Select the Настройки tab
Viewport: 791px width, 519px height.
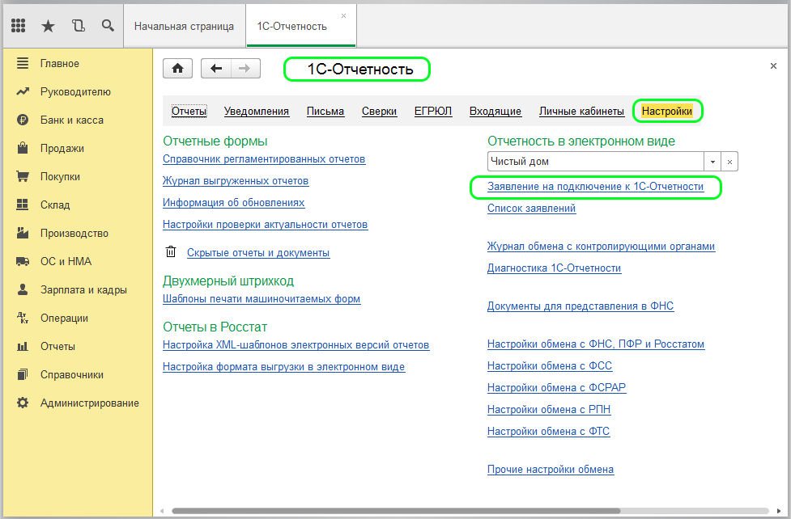(x=667, y=112)
